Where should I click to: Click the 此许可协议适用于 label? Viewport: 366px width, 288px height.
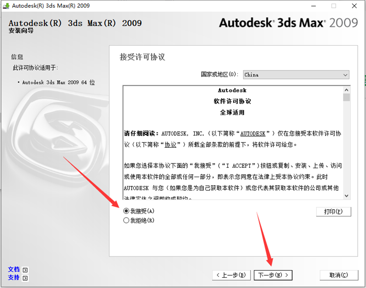[x=35, y=68]
